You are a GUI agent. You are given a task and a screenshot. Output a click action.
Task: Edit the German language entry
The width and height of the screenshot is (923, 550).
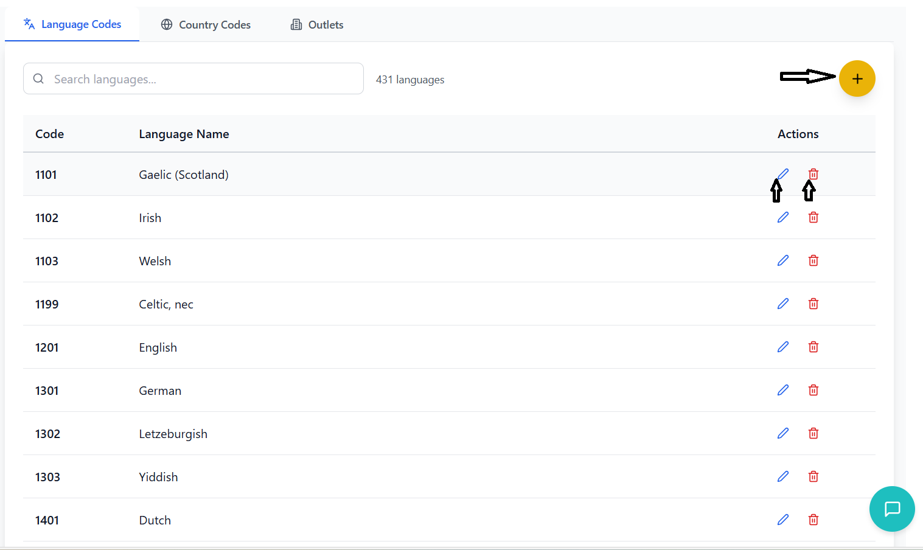[783, 390]
